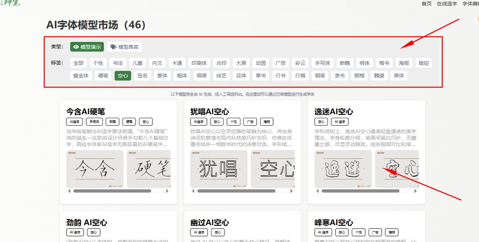Open the 犹唱AI空心 model title
The image size is (479, 242).
(210, 112)
